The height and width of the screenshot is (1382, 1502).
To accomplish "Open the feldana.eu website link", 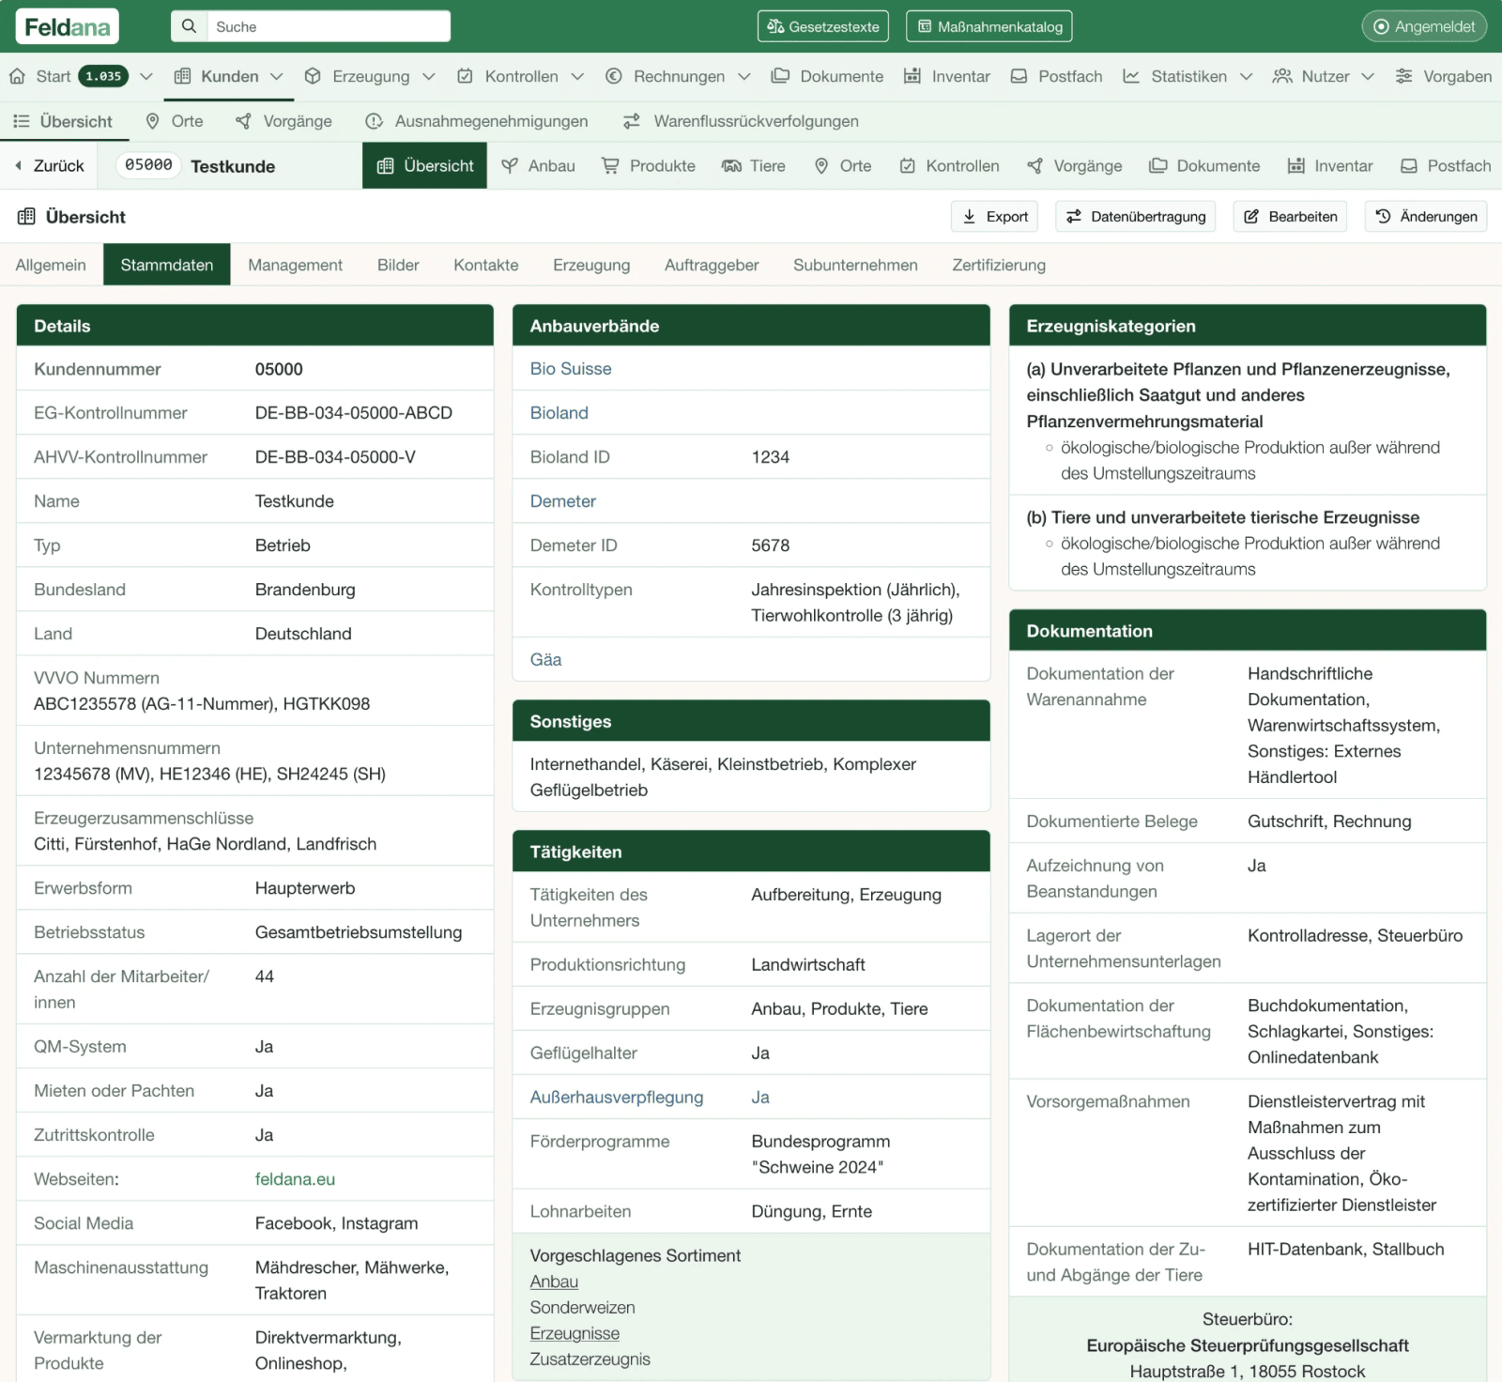I will click(295, 1179).
